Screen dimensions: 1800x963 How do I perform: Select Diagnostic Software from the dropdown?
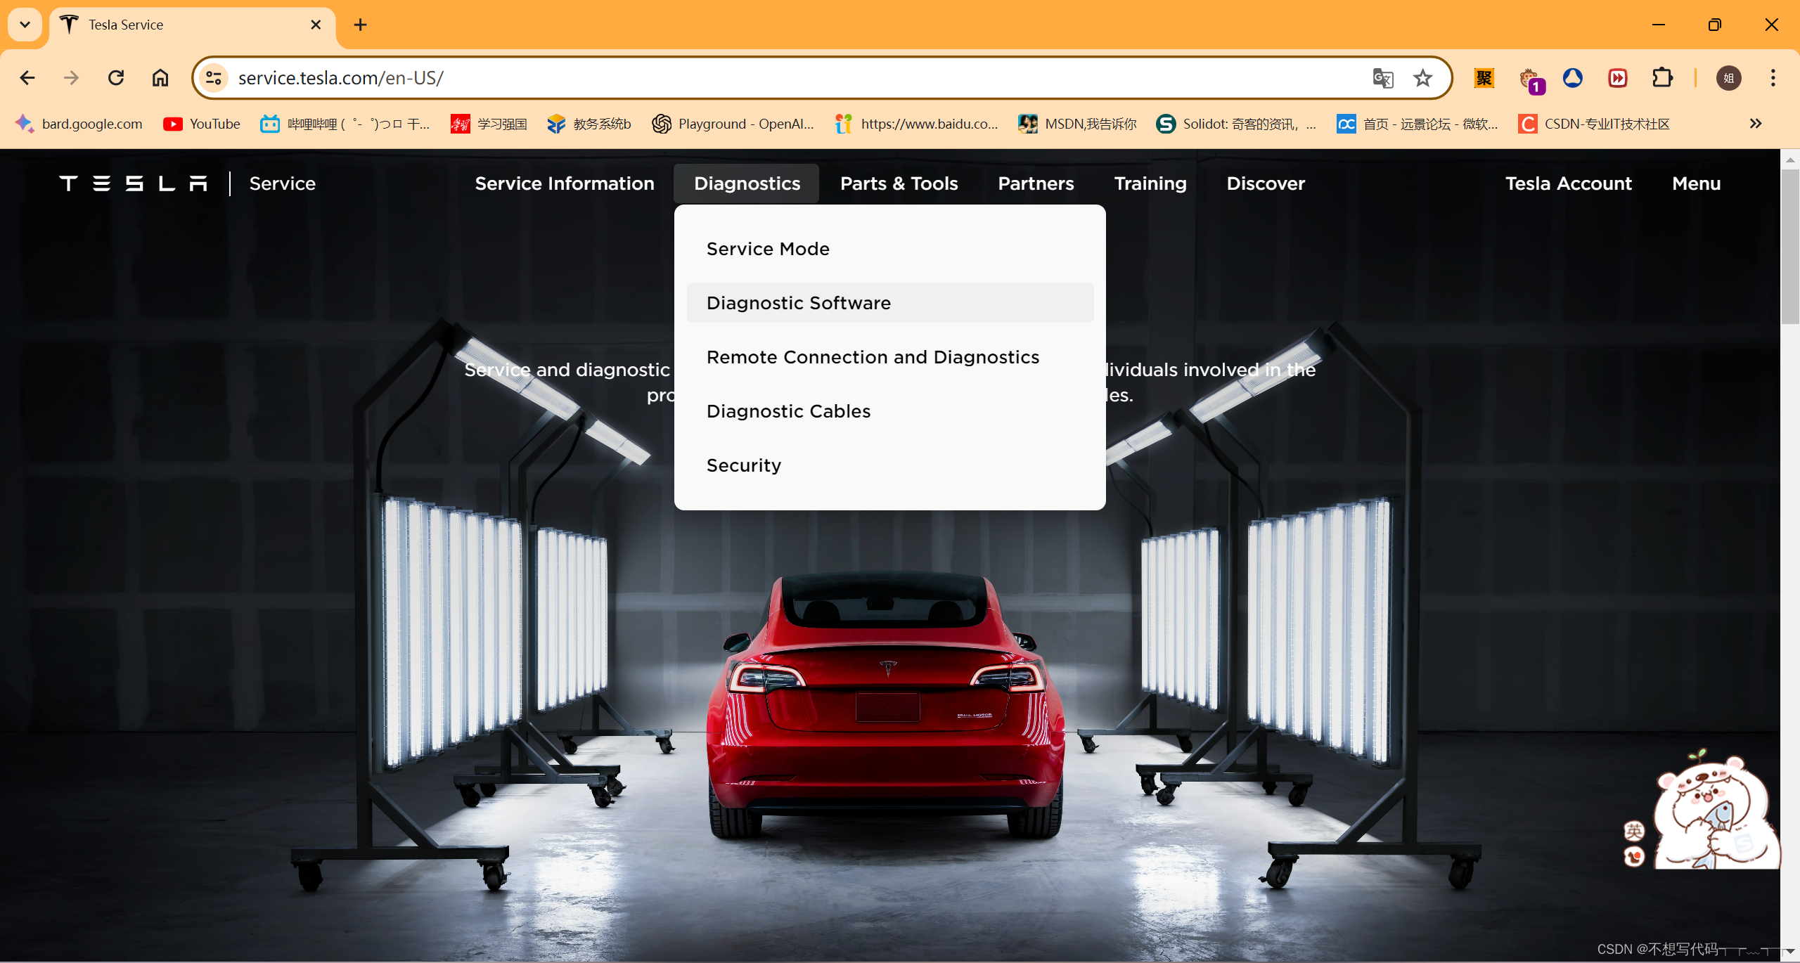click(798, 303)
